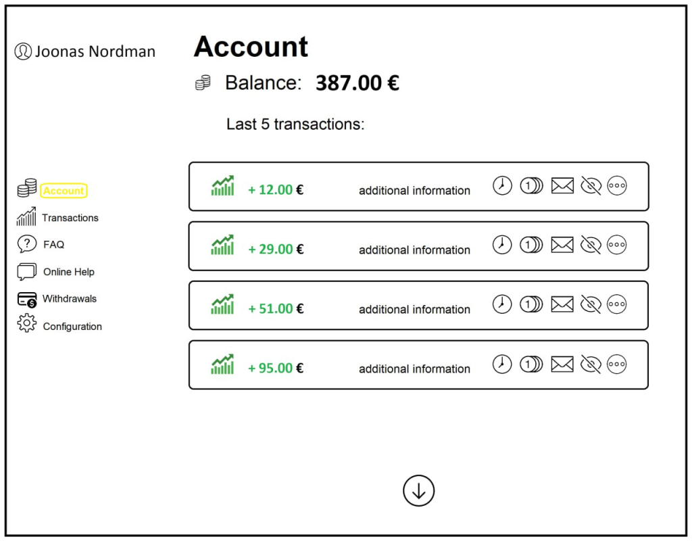Click the coins icon on the +29.00 € transaction
This screenshot has width=692, height=541.
tap(531, 245)
